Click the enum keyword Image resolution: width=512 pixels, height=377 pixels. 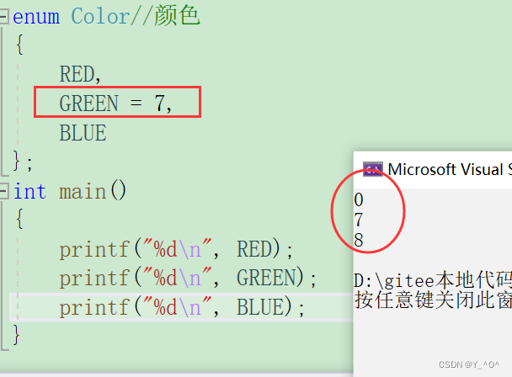click(x=36, y=17)
